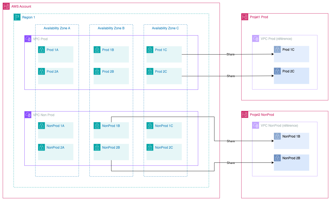Click the Projet1 Prod title text
This screenshot has width=331, height=201.
pos(259,17)
